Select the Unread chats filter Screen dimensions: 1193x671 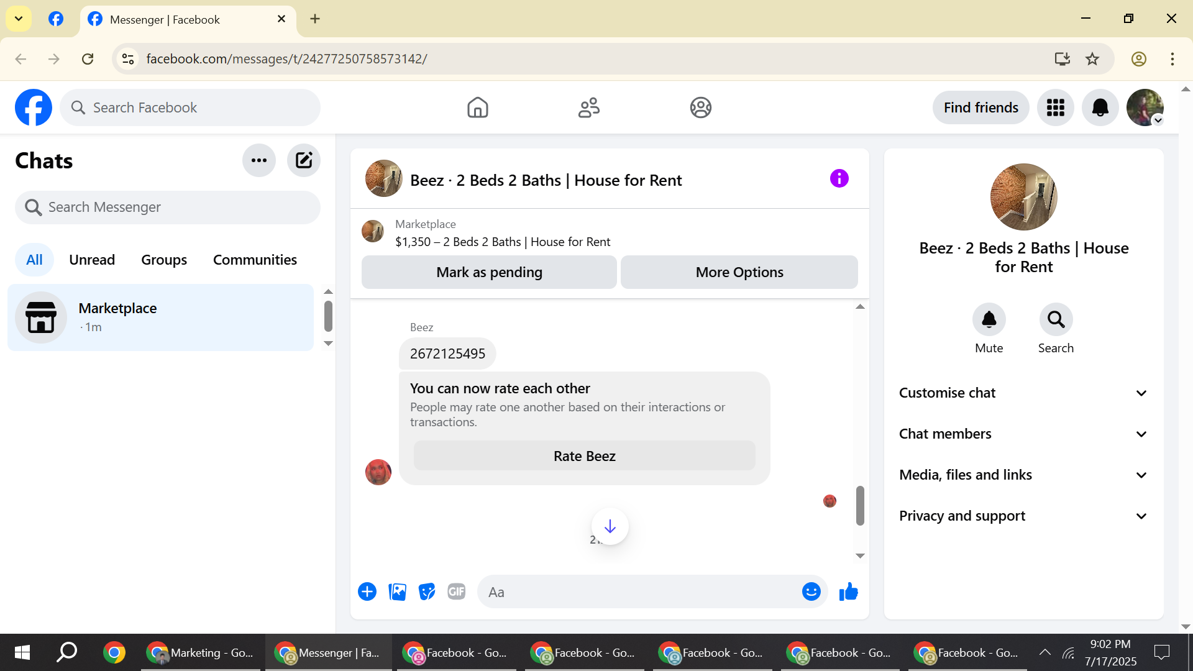tap(92, 260)
